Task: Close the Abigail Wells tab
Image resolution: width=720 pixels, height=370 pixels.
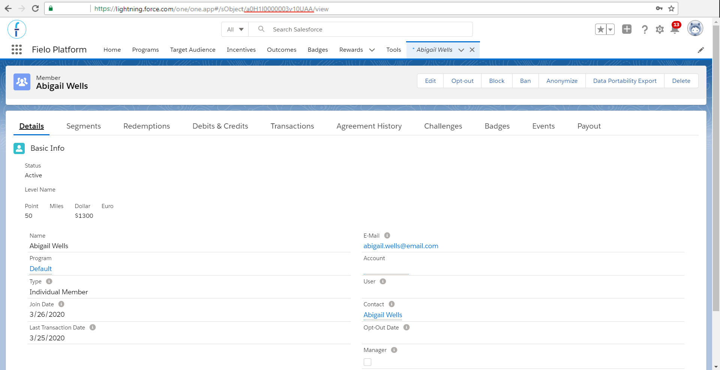Action: pyautogui.click(x=472, y=49)
